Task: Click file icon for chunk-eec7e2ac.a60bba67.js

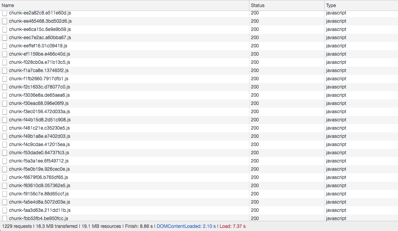Action: pyautogui.click(x=5, y=38)
